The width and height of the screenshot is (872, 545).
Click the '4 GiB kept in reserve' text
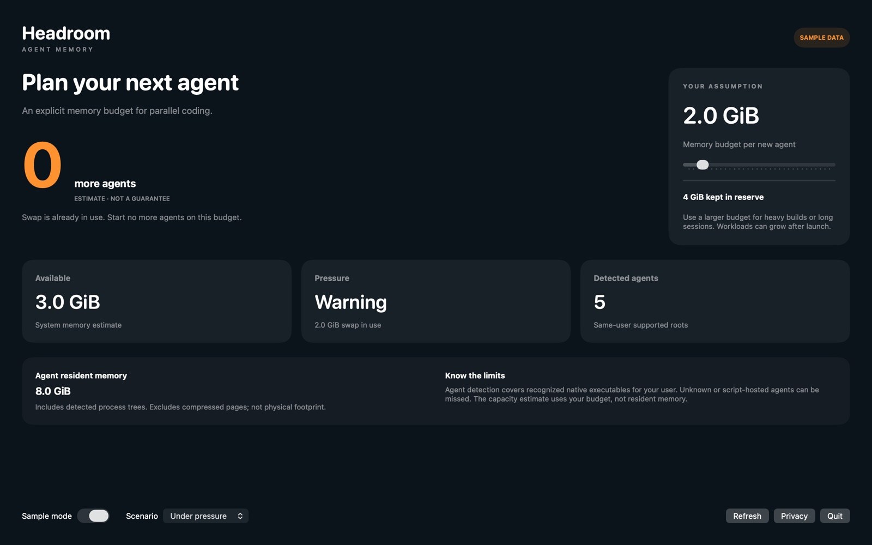[x=723, y=197]
